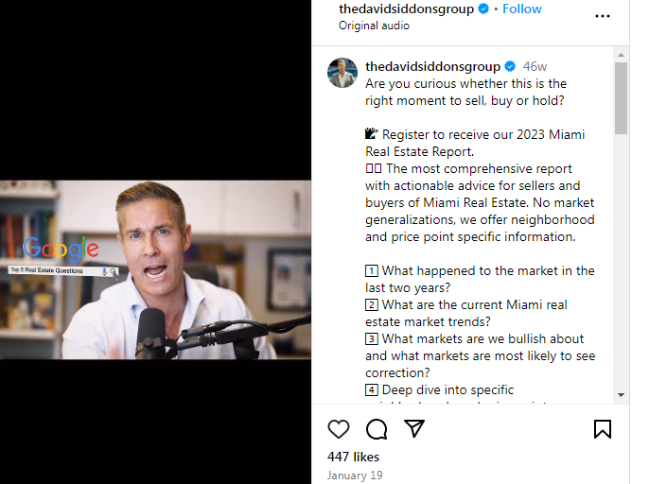View who liked via 447 likes
The height and width of the screenshot is (484, 649).
[353, 457]
